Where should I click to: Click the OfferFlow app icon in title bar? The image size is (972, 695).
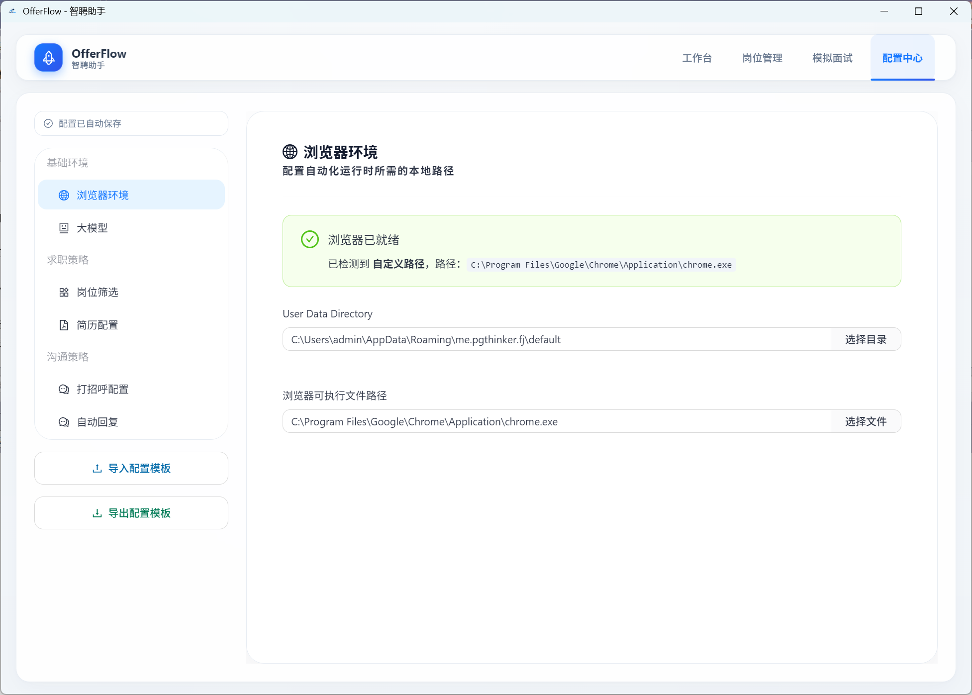(12, 11)
